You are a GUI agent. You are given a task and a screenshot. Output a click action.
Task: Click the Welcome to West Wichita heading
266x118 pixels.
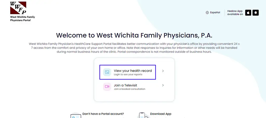coord(134,35)
